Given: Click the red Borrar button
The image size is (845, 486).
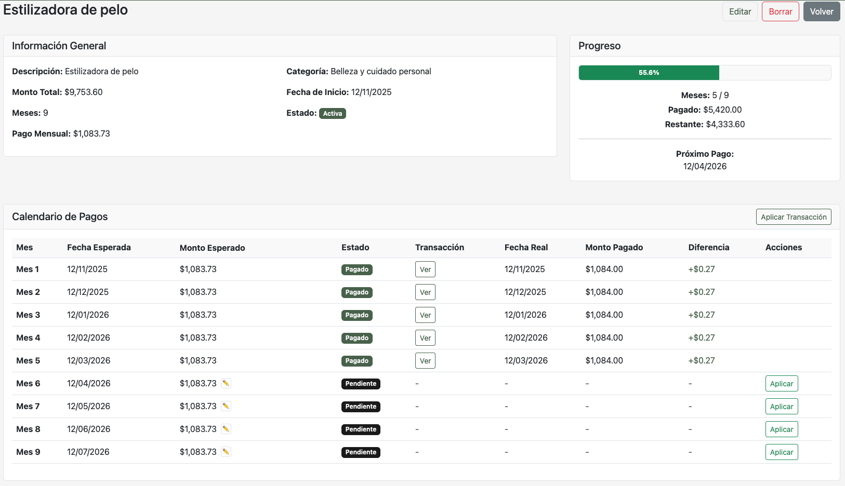Looking at the screenshot, I should pyautogui.click(x=781, y=11).
